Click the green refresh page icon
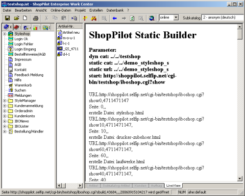Image resolution: width=245 pixels, height=196 pixels. [x=132, y=18]
